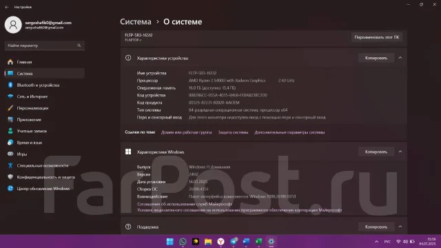Click the device characteristics info icon
Viewport: 441px width, 248px height.
[128, 58]
